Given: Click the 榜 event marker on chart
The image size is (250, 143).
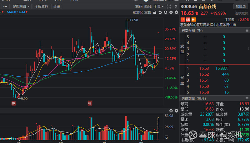Looking at the screenshot, I should tap(90, 103).
